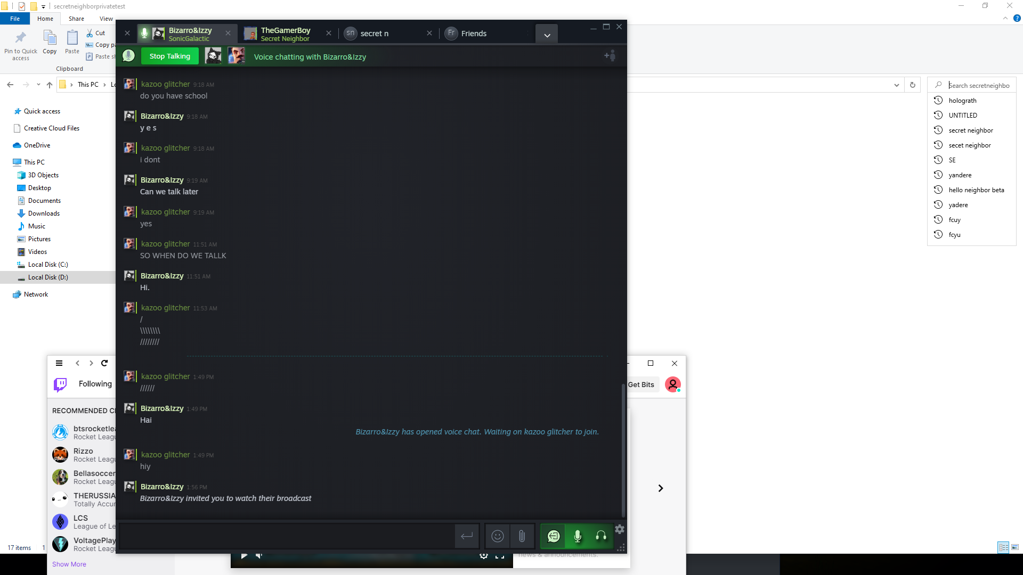Open File menu in File Explorer
Image resolution: width=1023 pixels, height=575 pixels.
tap(15, 19)
